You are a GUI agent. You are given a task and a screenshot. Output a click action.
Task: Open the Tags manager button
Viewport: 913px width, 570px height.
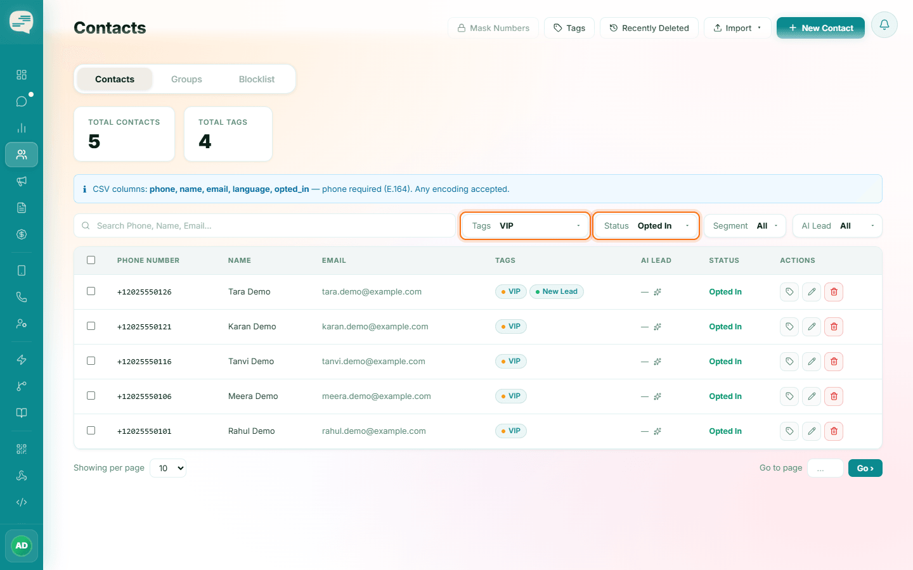[569, 28]
